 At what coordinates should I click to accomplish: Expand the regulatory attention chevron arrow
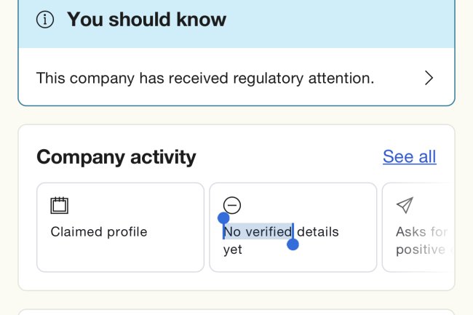[x=429, y=78]
